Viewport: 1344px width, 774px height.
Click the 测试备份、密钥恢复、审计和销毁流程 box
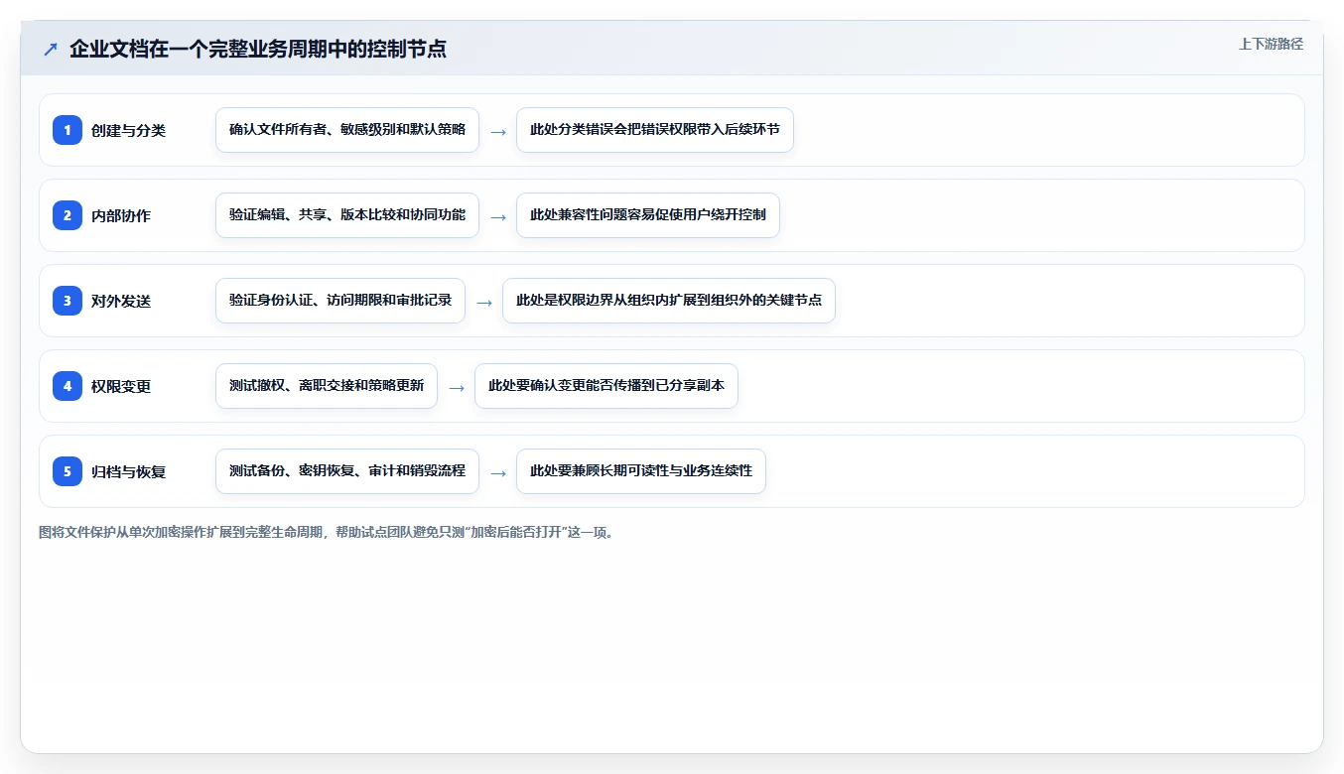[x=347, y=471]
